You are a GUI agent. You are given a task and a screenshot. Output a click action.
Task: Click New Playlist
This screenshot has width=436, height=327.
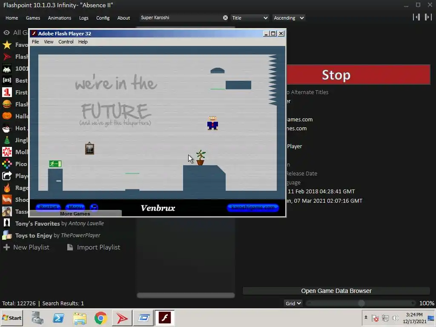pyautogui.click(x=26, y=247)
